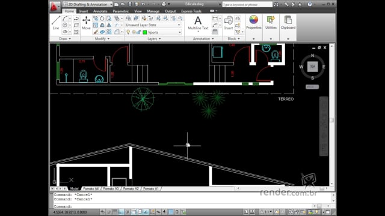
Task: Click the WCS button below ViewCube
Action: [x=312, y=86]
